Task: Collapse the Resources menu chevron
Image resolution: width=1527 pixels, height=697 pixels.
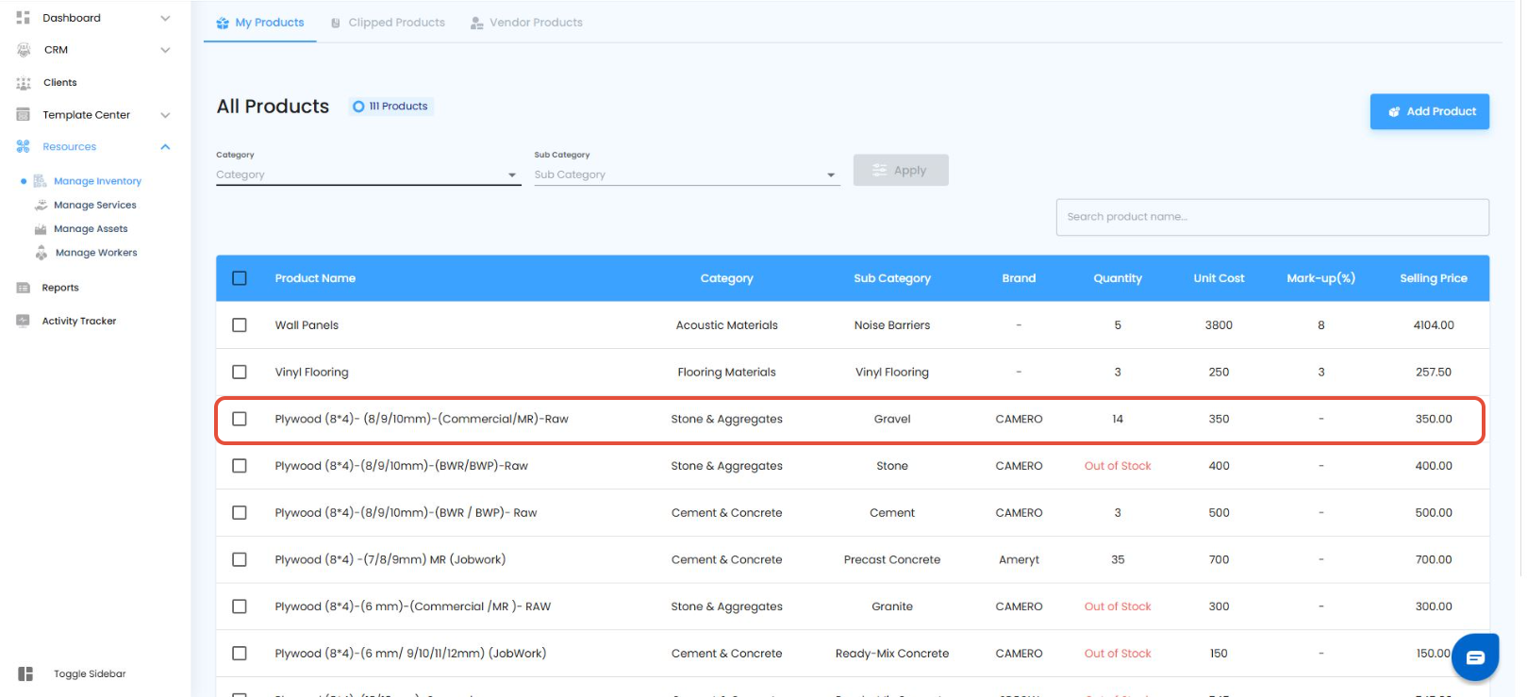Action: pos(165,147)
